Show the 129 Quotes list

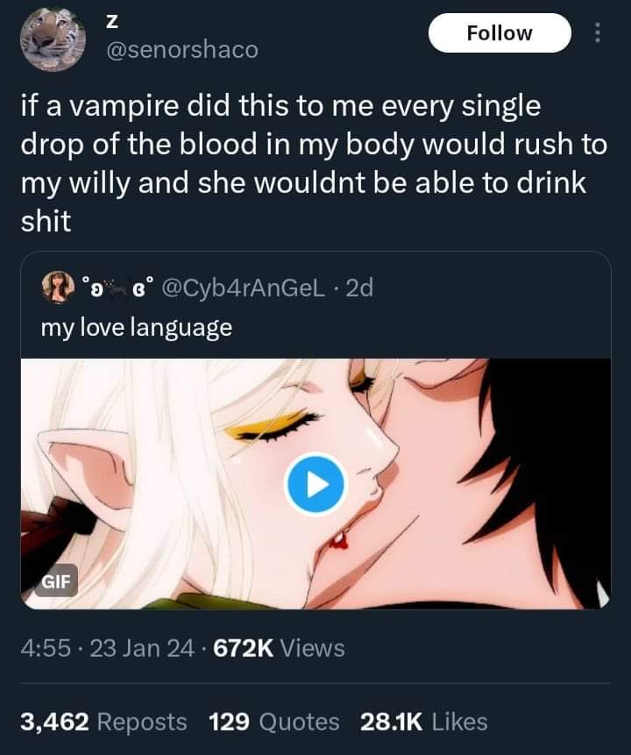[x=273, y=722]
